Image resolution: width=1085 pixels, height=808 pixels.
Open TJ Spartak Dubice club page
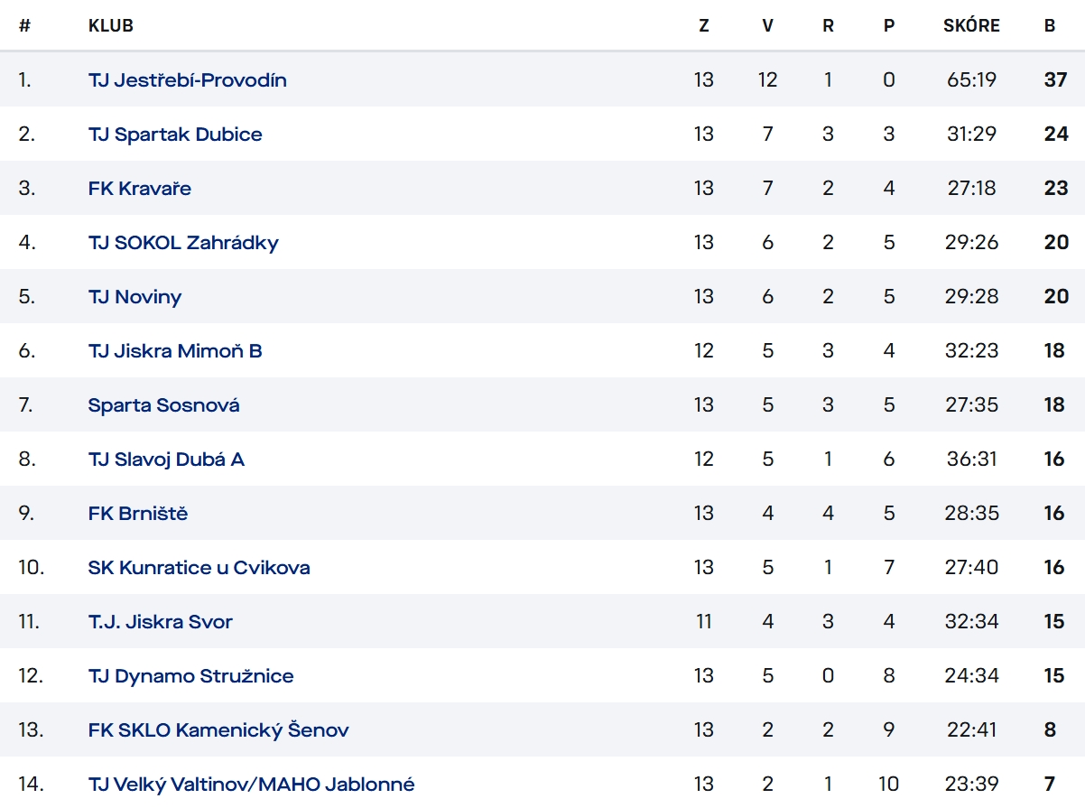coord(175,134)
